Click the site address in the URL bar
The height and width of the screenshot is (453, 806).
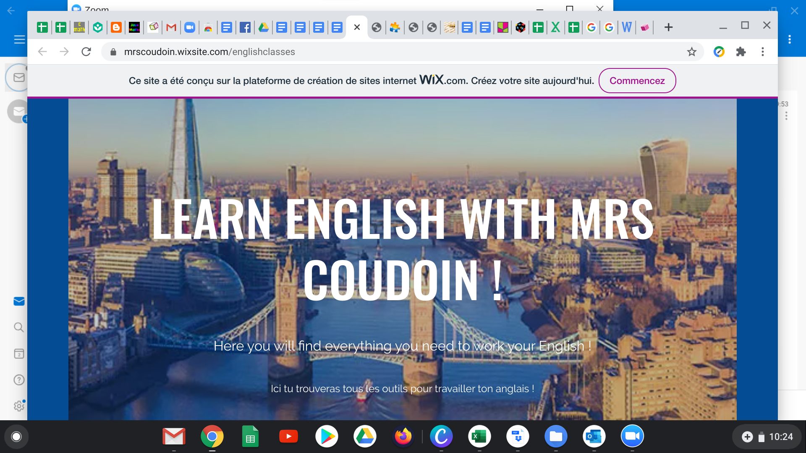(x=210, y=52)
